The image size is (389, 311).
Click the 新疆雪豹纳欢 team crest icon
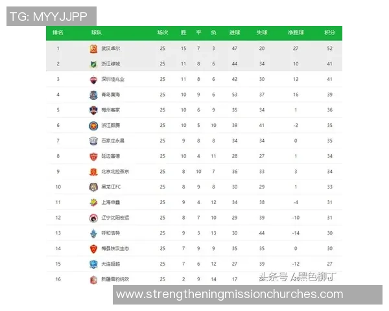[93, 279]
